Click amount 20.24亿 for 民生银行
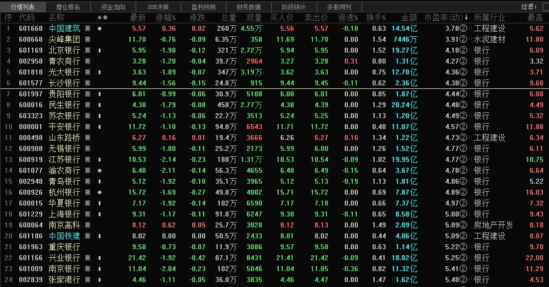 (404, 105)
